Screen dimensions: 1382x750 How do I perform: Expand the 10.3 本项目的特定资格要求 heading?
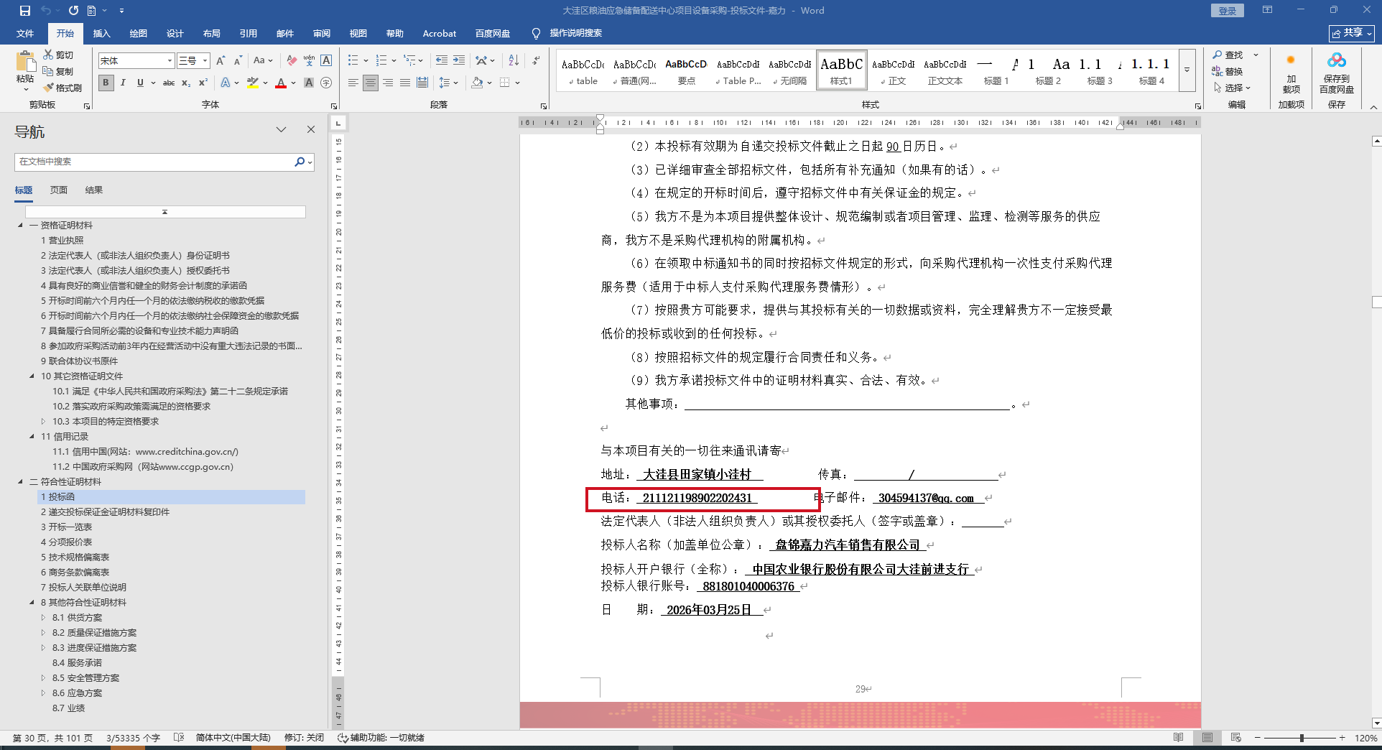43,422
